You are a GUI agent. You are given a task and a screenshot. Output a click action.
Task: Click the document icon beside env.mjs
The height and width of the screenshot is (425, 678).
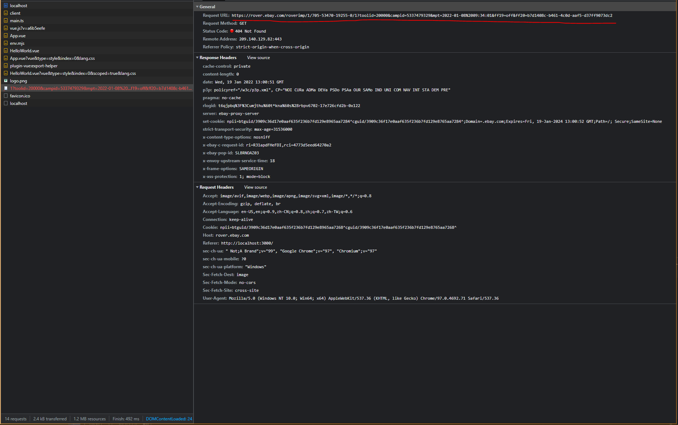tap(6, 43)
